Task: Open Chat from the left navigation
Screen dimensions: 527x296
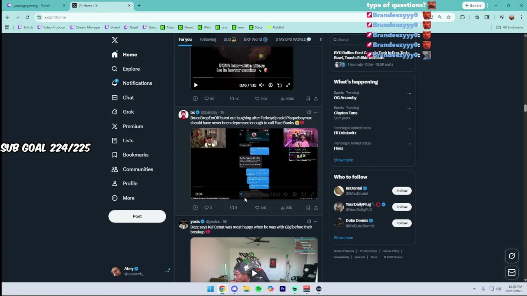Action: [x=123, y=97]
